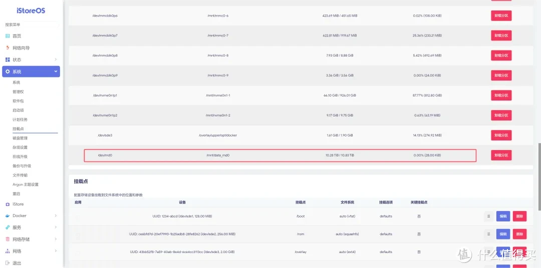Toggle enable checkbox for /boot mount
541x268 pixels.
coord(78,216)
